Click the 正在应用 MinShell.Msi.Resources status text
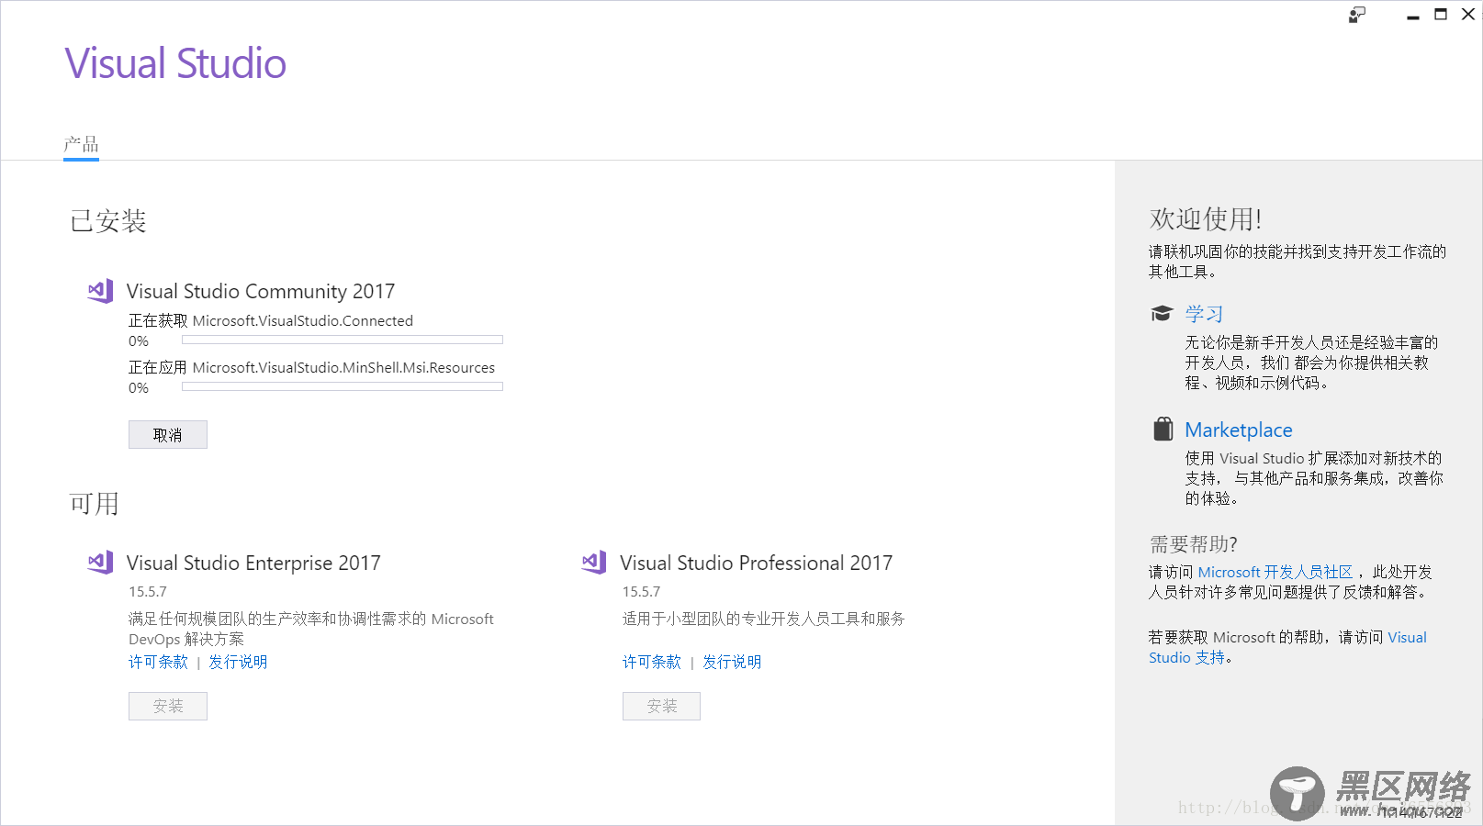 pyautogui.click(x=312, y=367)
